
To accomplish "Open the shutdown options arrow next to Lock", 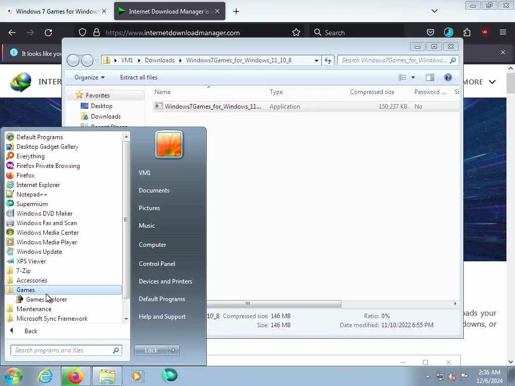I will point(174,350).
